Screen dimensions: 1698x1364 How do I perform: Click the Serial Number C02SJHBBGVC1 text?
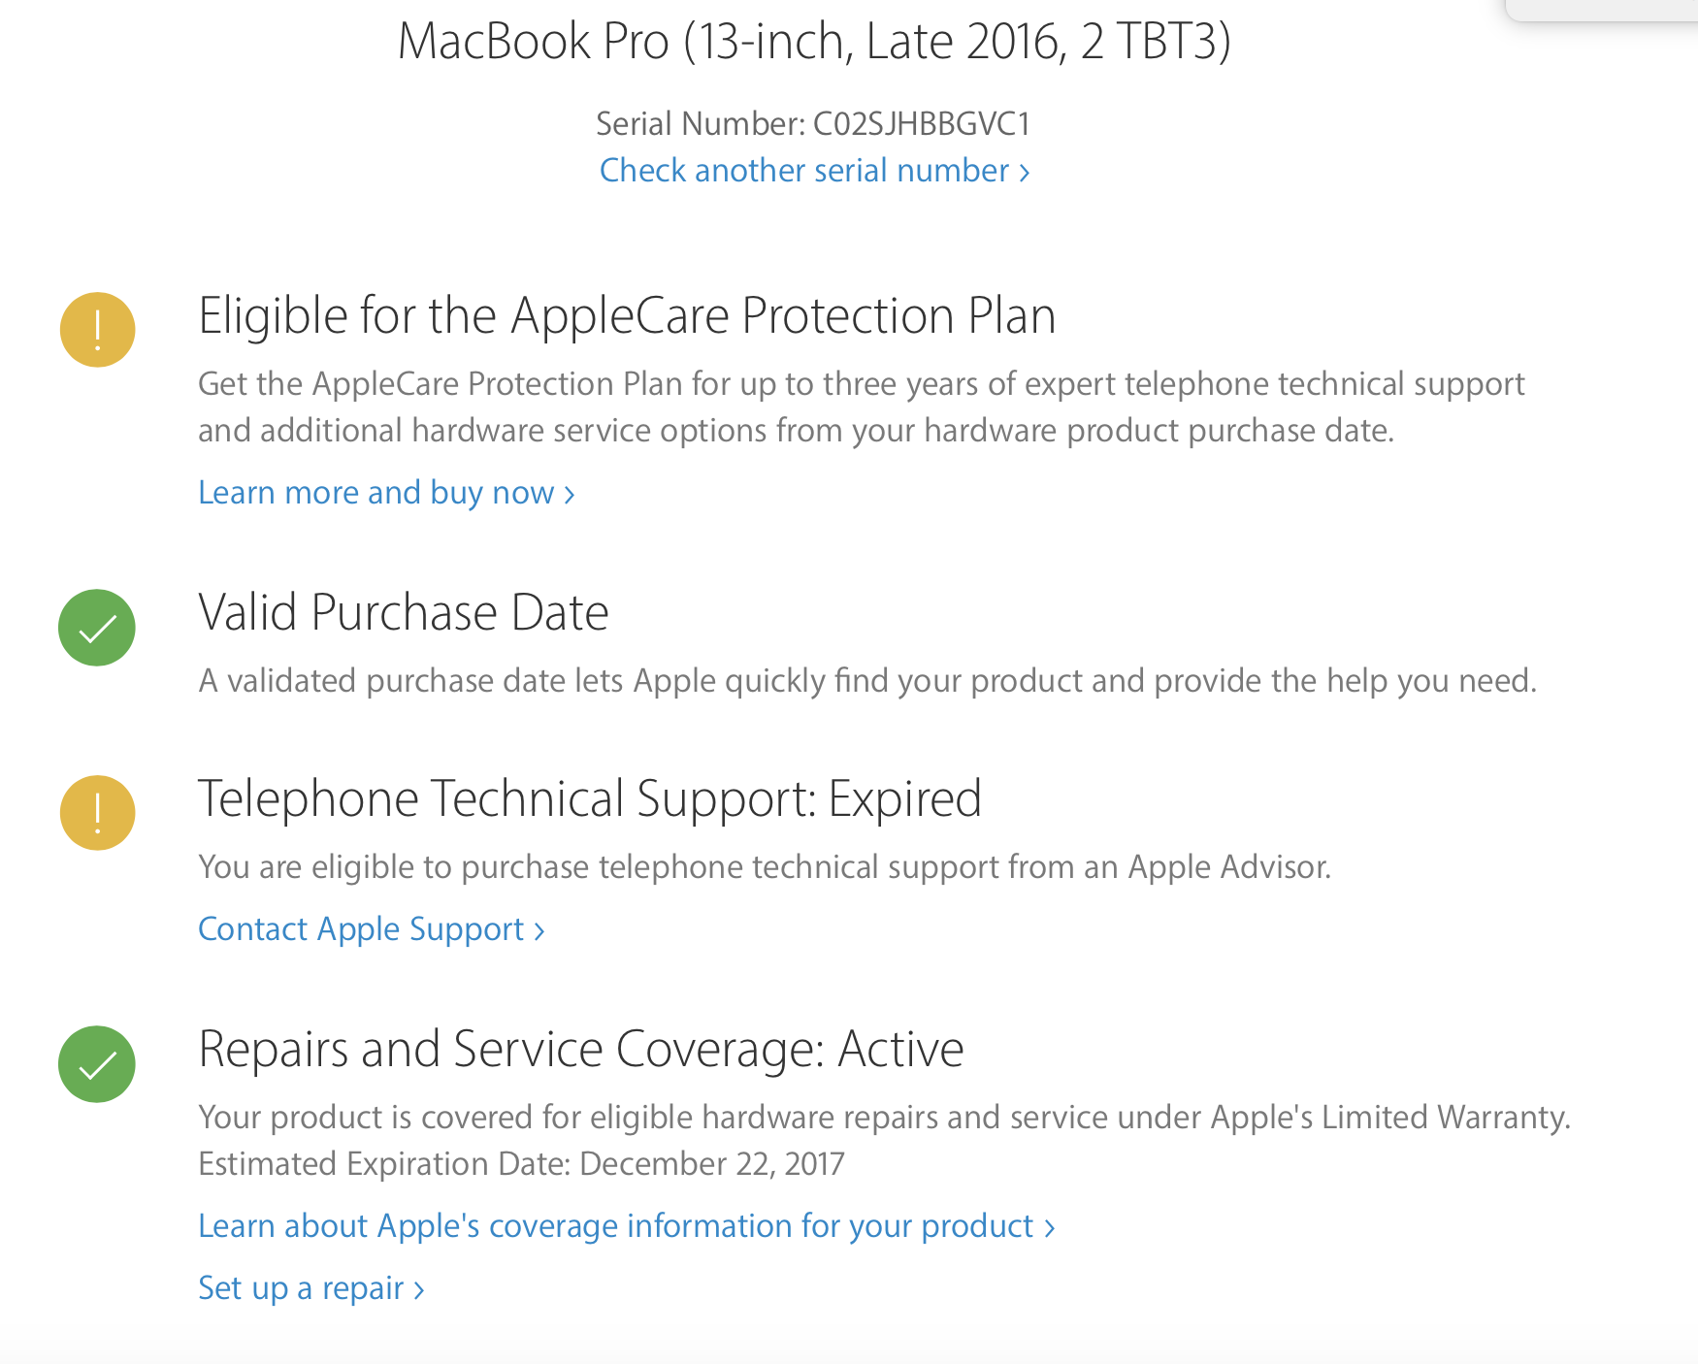813,124
